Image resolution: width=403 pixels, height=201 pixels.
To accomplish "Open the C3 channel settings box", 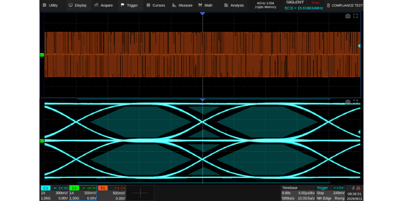I will coord(54,193).
